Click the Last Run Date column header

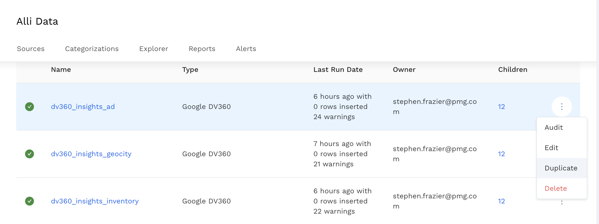(338, 70)
